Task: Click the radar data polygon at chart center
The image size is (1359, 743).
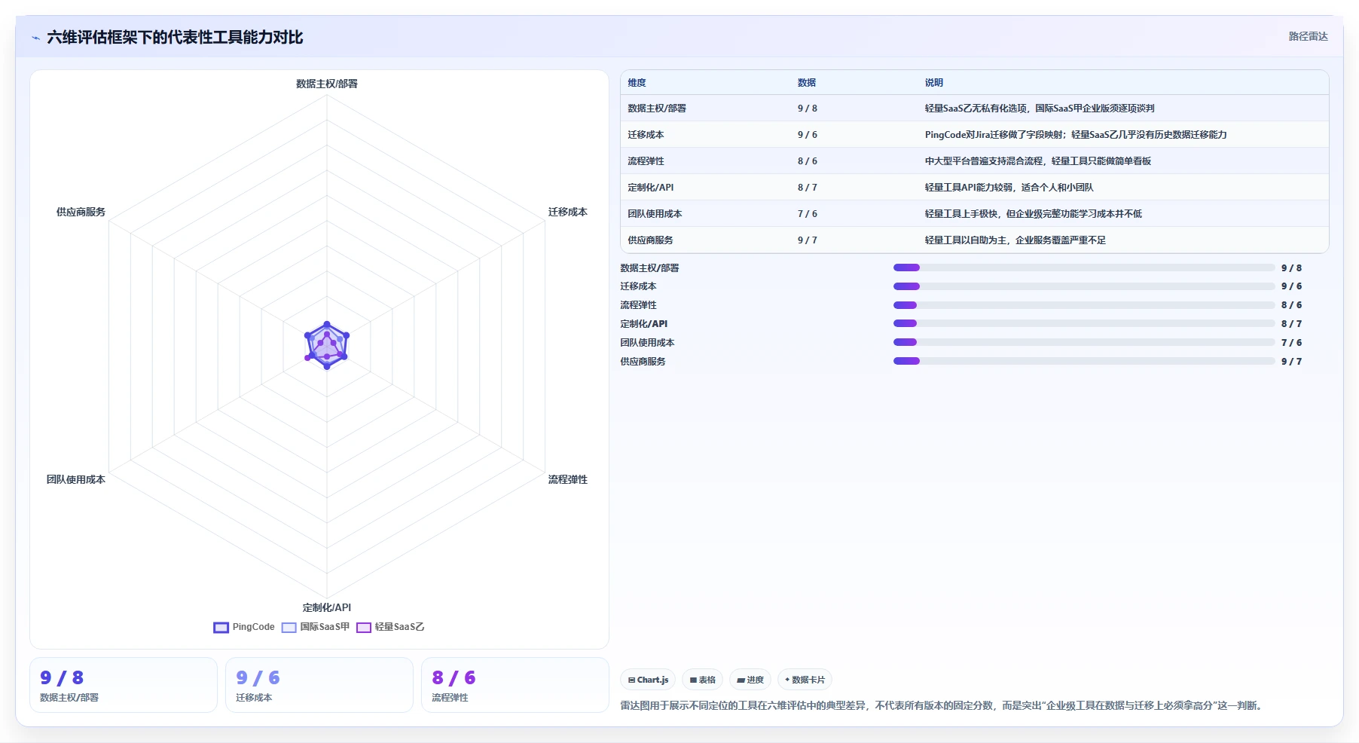Action: point(327,346)
